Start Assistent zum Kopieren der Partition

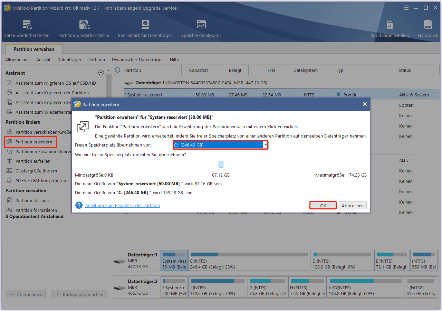click(x=52, y=93)
